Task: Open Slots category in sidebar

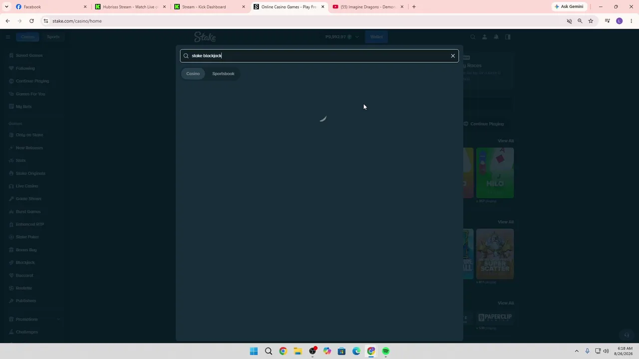Action: pos(20,161)
